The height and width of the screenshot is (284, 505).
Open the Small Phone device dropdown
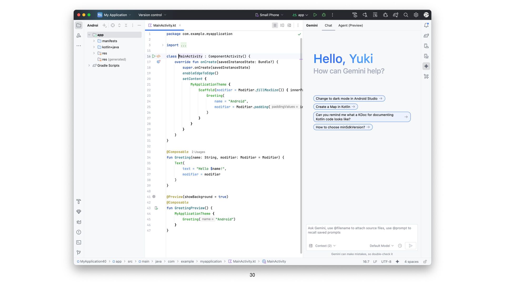269,15
